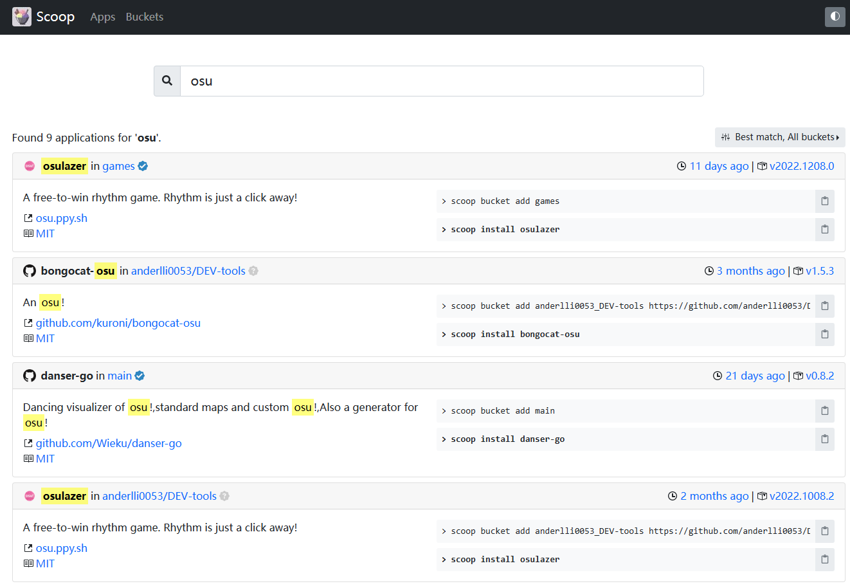The width and height of the screenshot is (850, 586).
Task: Copy 'scoop bucket add games' command
Action: pyautogui.click(x=825, y=201)
